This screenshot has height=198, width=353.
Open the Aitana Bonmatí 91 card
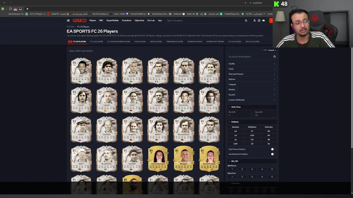click(158, 159)
